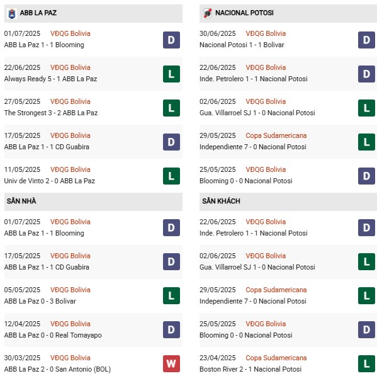Click the Nacional Potosi team crest icon
Viewport: 377px width, 376px height.
click(x=208, y=13)
